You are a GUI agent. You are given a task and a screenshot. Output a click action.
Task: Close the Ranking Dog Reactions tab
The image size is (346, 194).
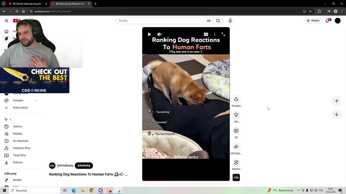(x=89, y=4)
